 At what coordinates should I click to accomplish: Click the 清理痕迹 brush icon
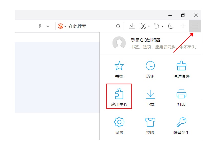(x=181, y=66)
